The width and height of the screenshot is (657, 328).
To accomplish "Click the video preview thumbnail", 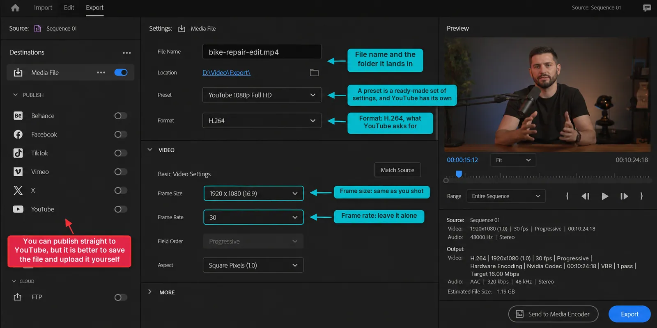I will click(x=547, y=95).
